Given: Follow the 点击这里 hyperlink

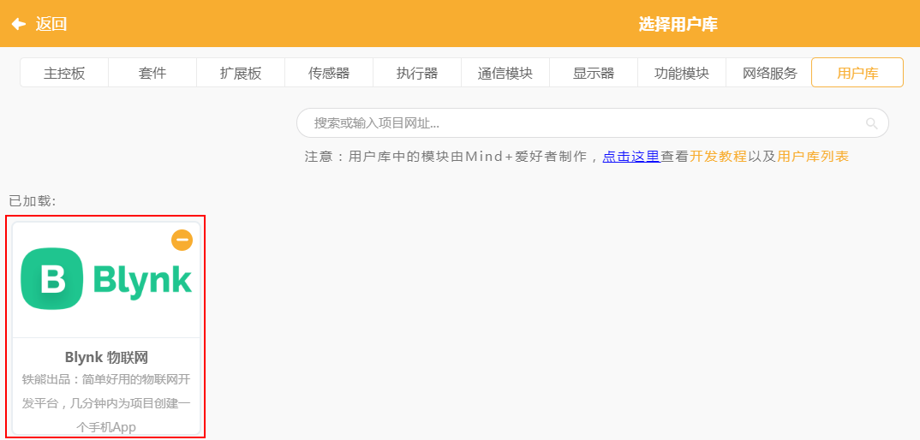Looking at the screenshot, I should [x=631, y=157].
